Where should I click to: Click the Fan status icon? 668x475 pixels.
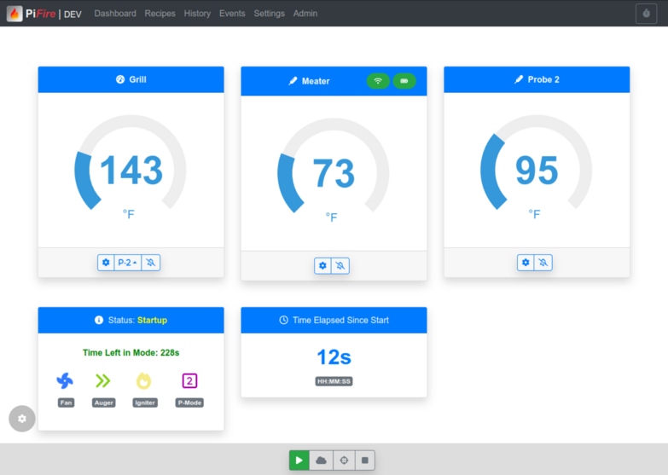coord(65,380)
